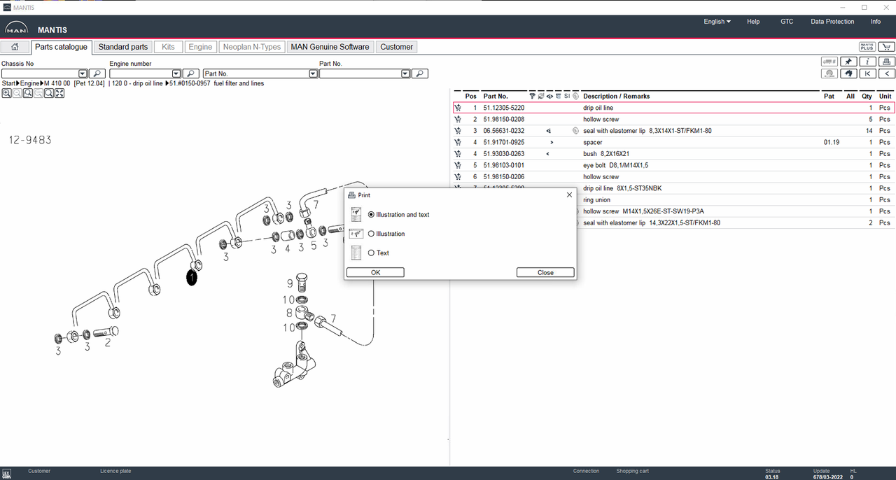Image resolution: width=896 pixels, height=480 pixels.
Task: Dismiss Print dialog with X
Action: [569, 195]
